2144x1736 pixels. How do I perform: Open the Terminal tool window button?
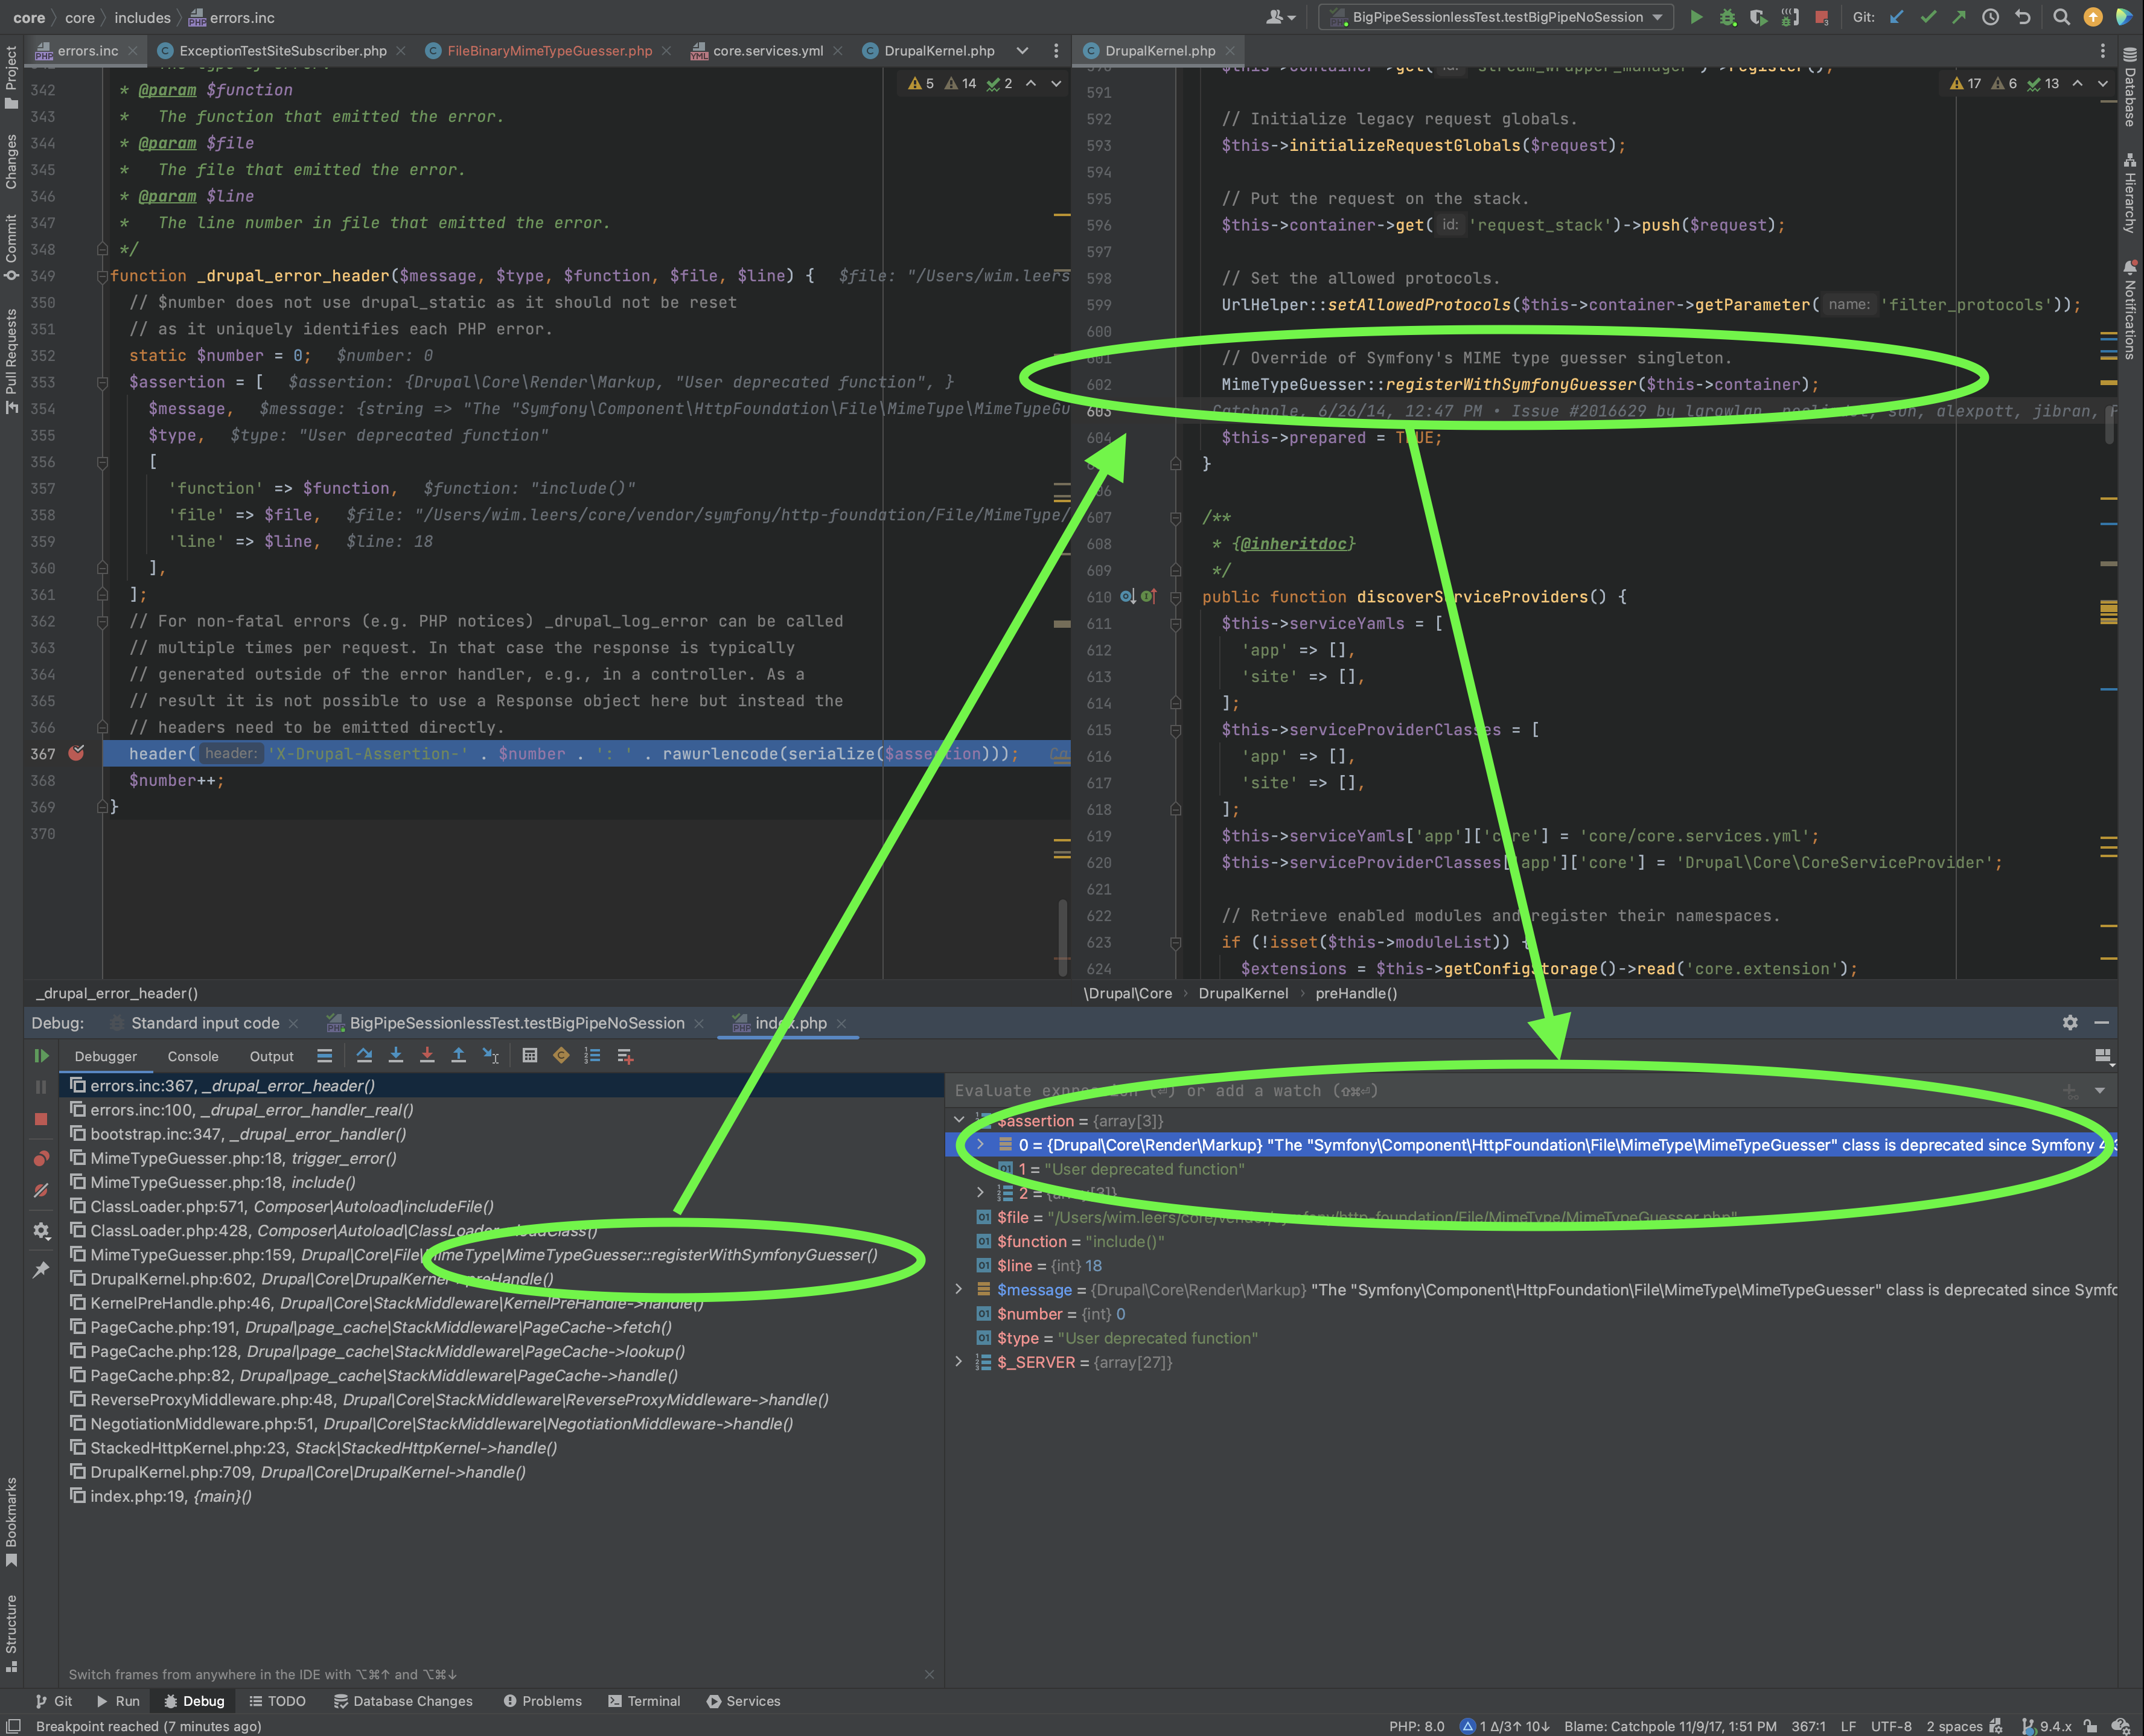coord(644,1701)
